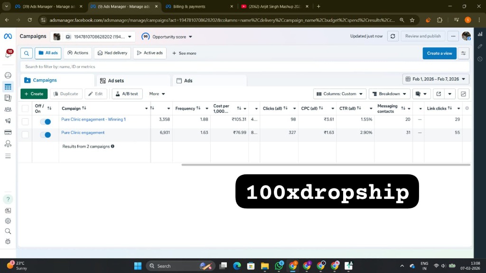The width and height of the screenshot is (486, 273).
Task: Click the refresh data icon button
Action: [393, 36]
